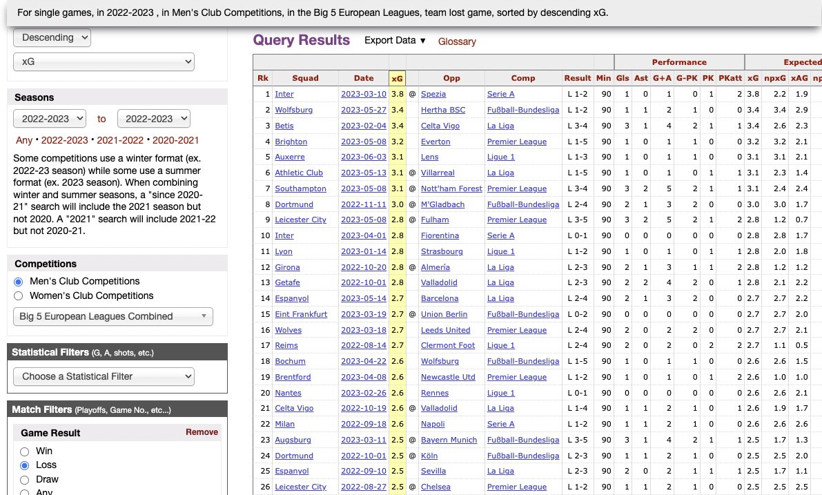Open Southampton squad link

[300, 188]
